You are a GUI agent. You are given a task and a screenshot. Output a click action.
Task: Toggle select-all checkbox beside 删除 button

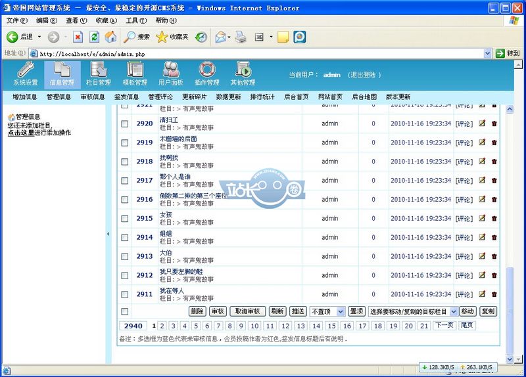click(x=125, y=311)
